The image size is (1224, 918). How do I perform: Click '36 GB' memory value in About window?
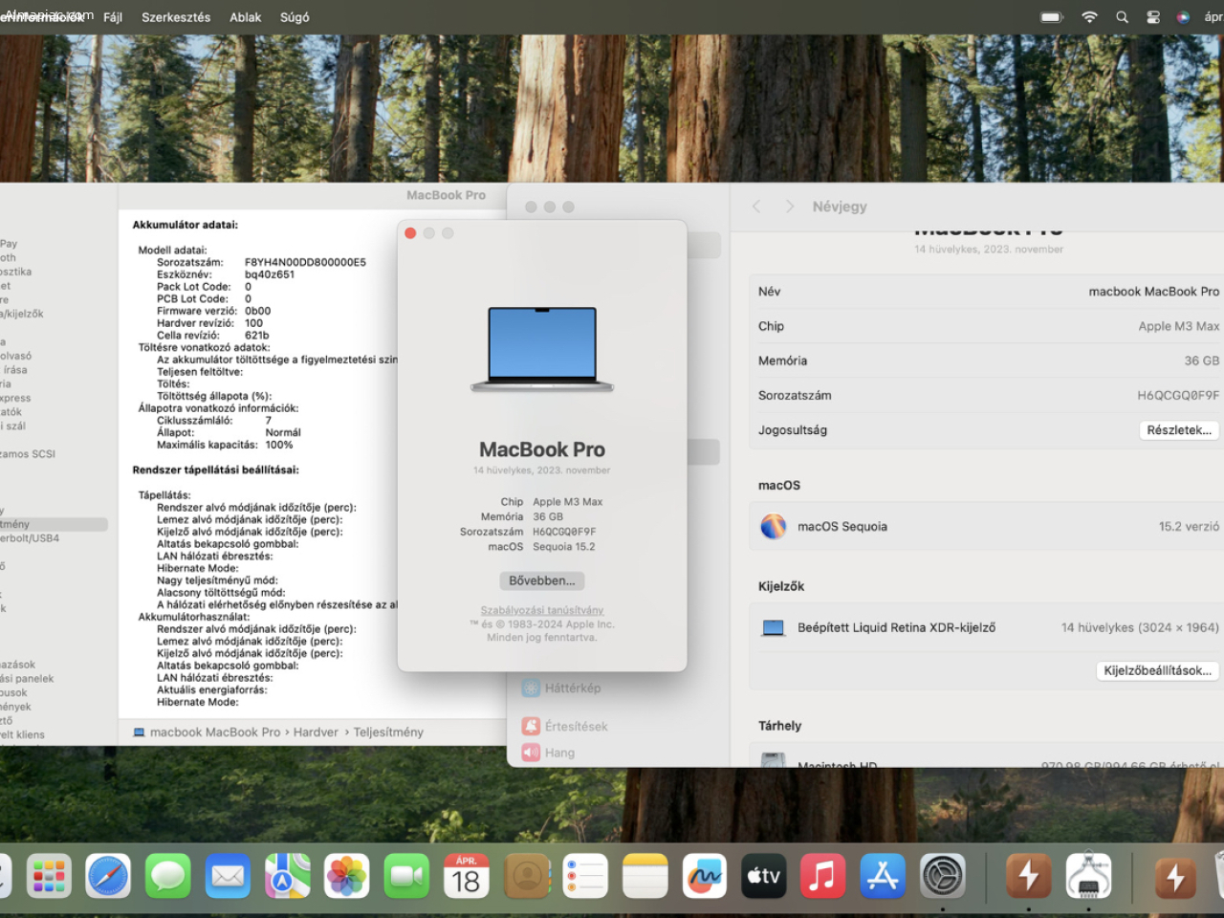(548, 516)
